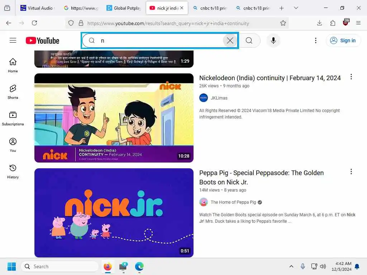This screenshot has width=367, height=275.
Task: Switch to first cnbc tv18 search tab
Action: click(210, 8)
